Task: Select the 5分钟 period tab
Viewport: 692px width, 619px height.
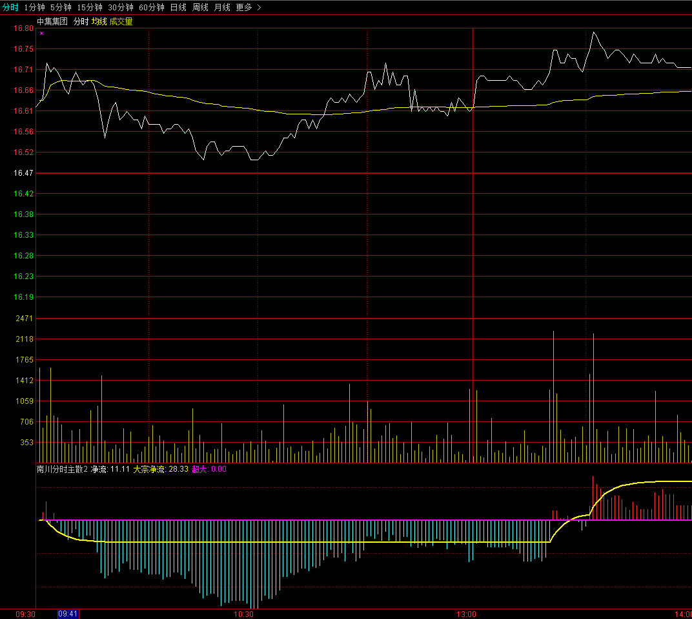Action: pos(61,8)
